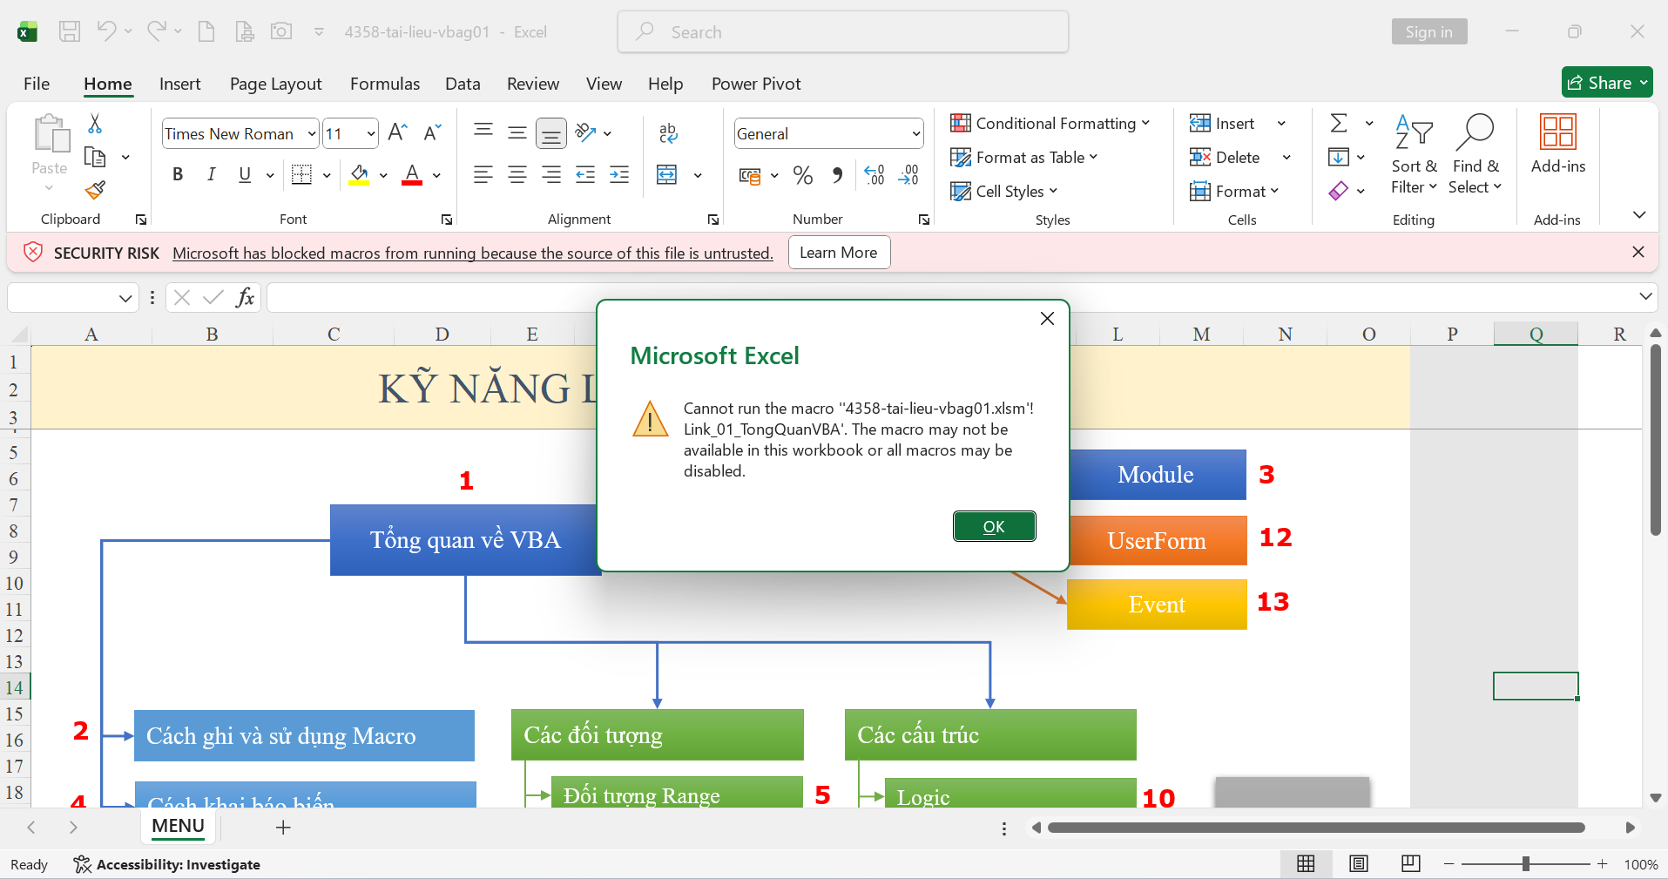Select the MENU sheet tab
Screen dimensions: 1668x879
178,826
